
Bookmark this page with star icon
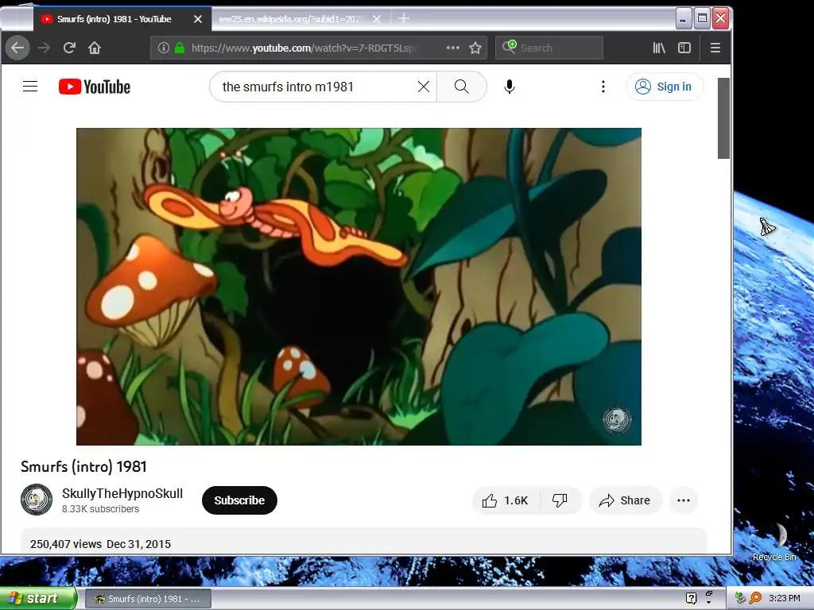coord(475,48)
